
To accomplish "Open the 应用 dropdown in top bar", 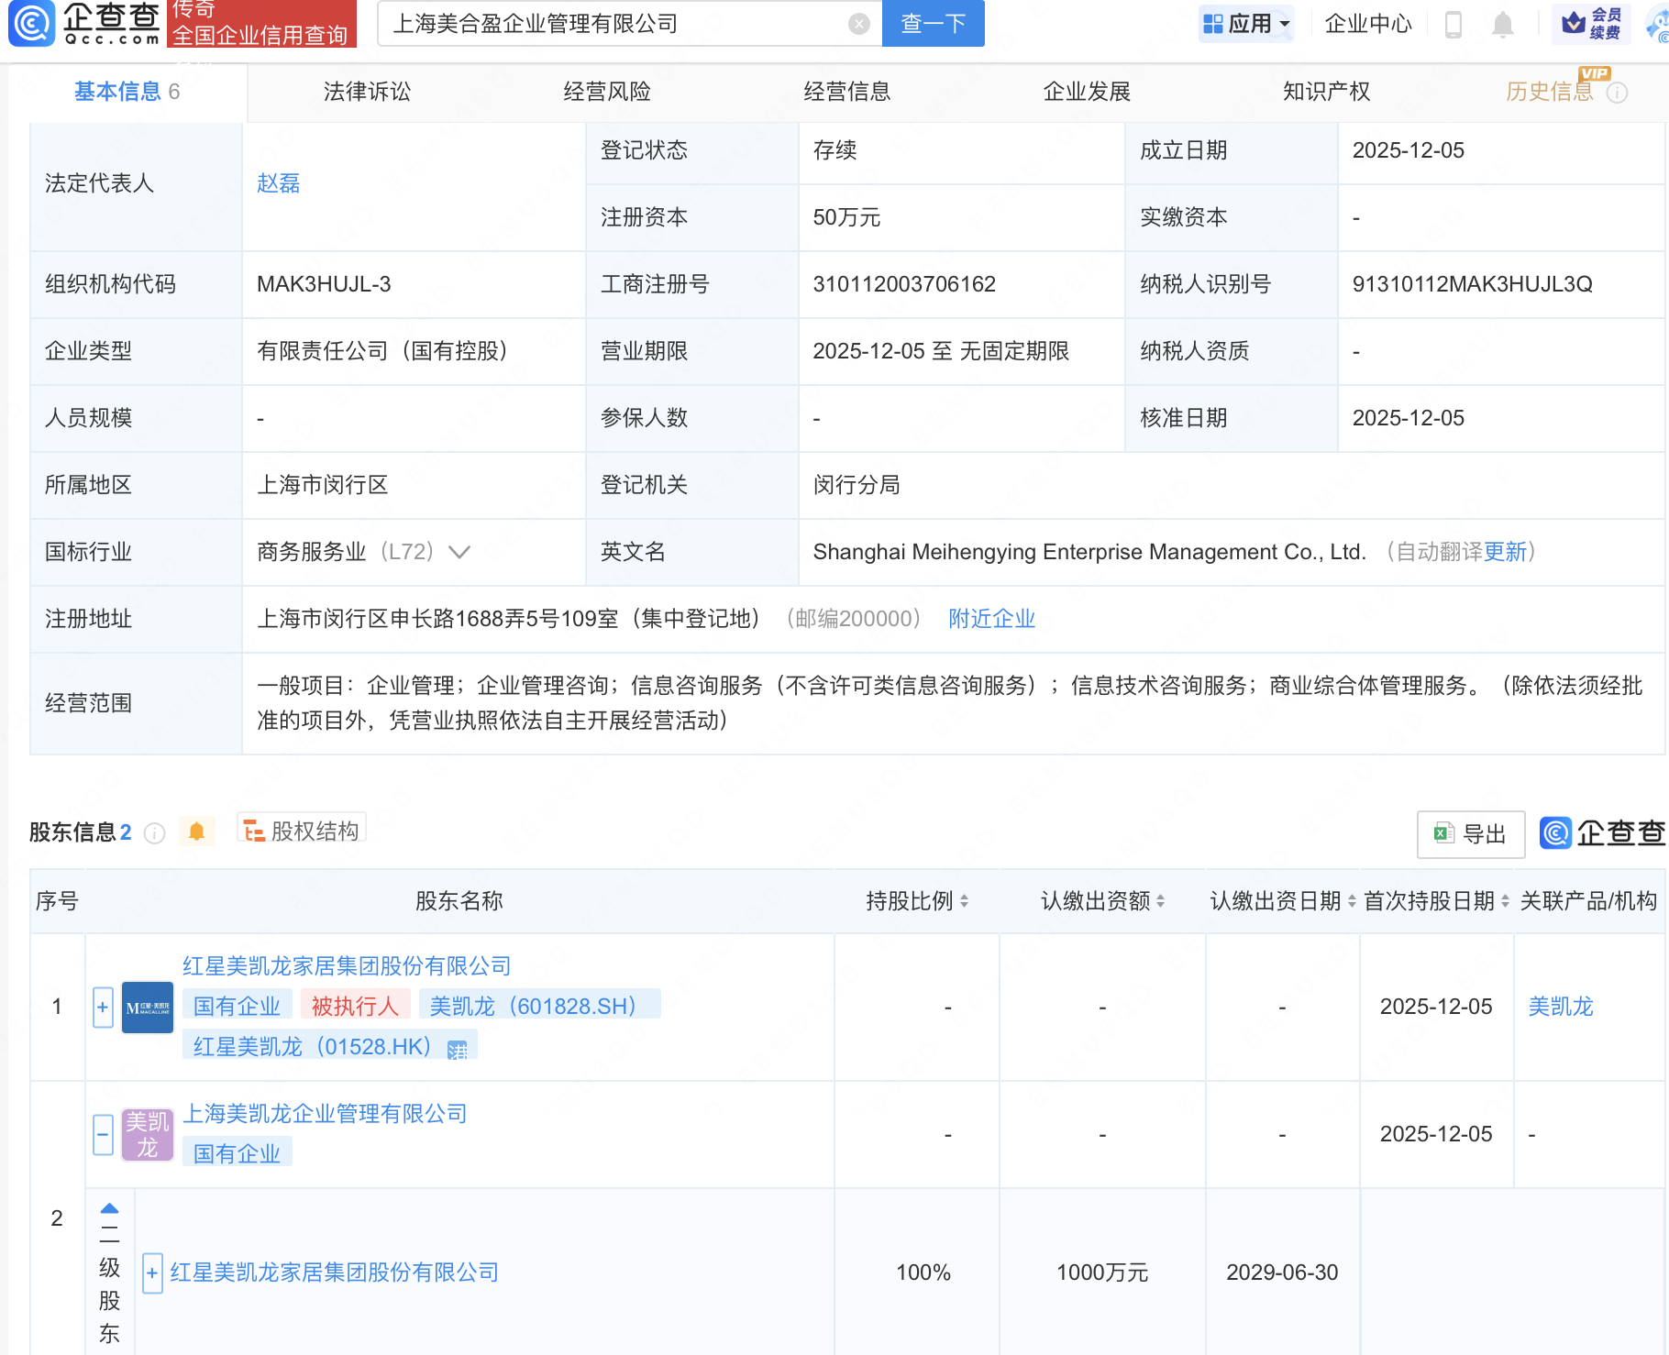I will (1247, 24).
